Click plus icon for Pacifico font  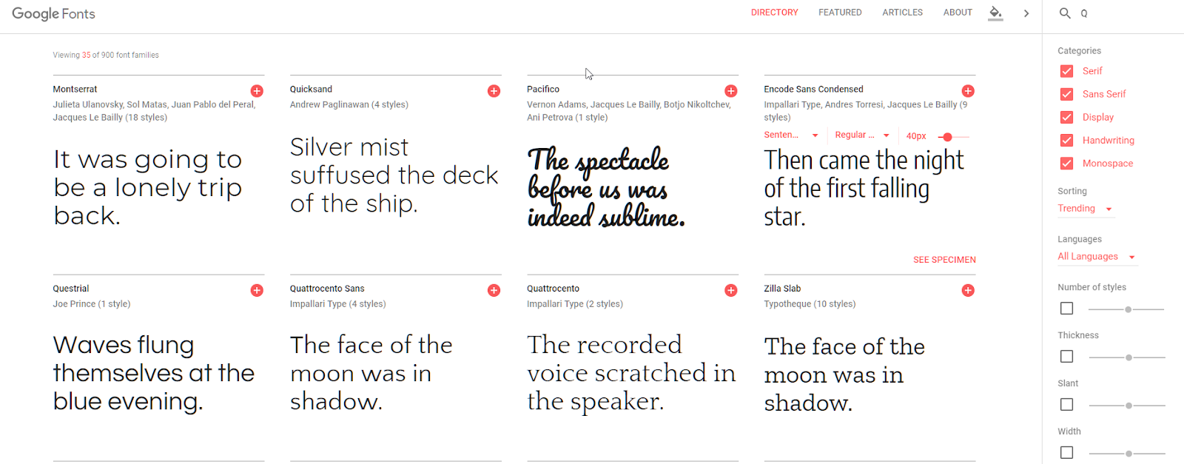pos(730,91)
